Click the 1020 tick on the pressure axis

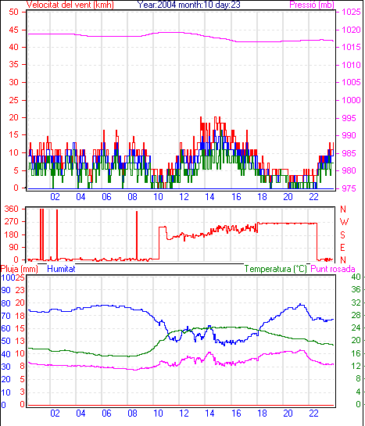351,30
